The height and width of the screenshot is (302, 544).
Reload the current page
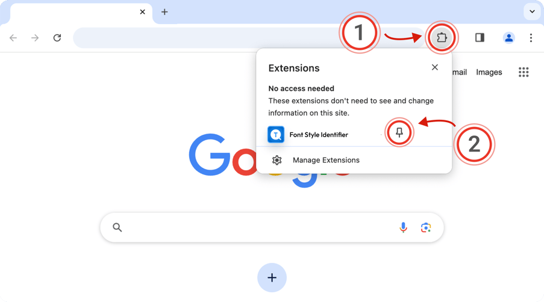pyautogui.click(x=57, y=38)
